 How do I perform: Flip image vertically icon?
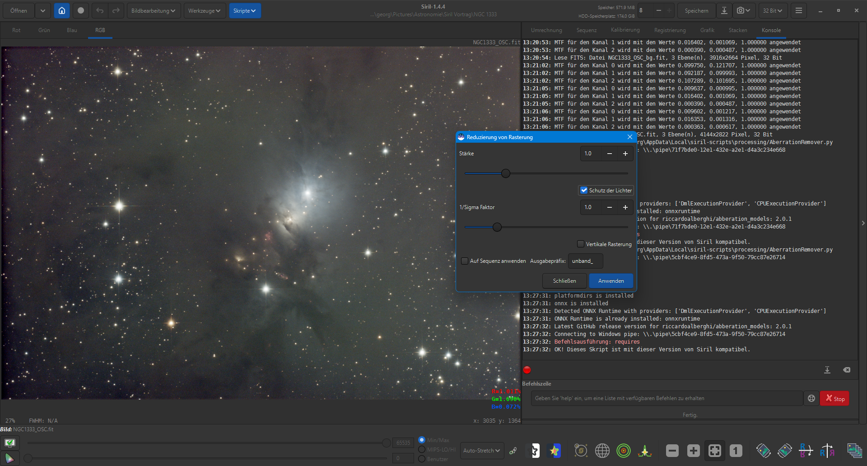click(806, 451)
